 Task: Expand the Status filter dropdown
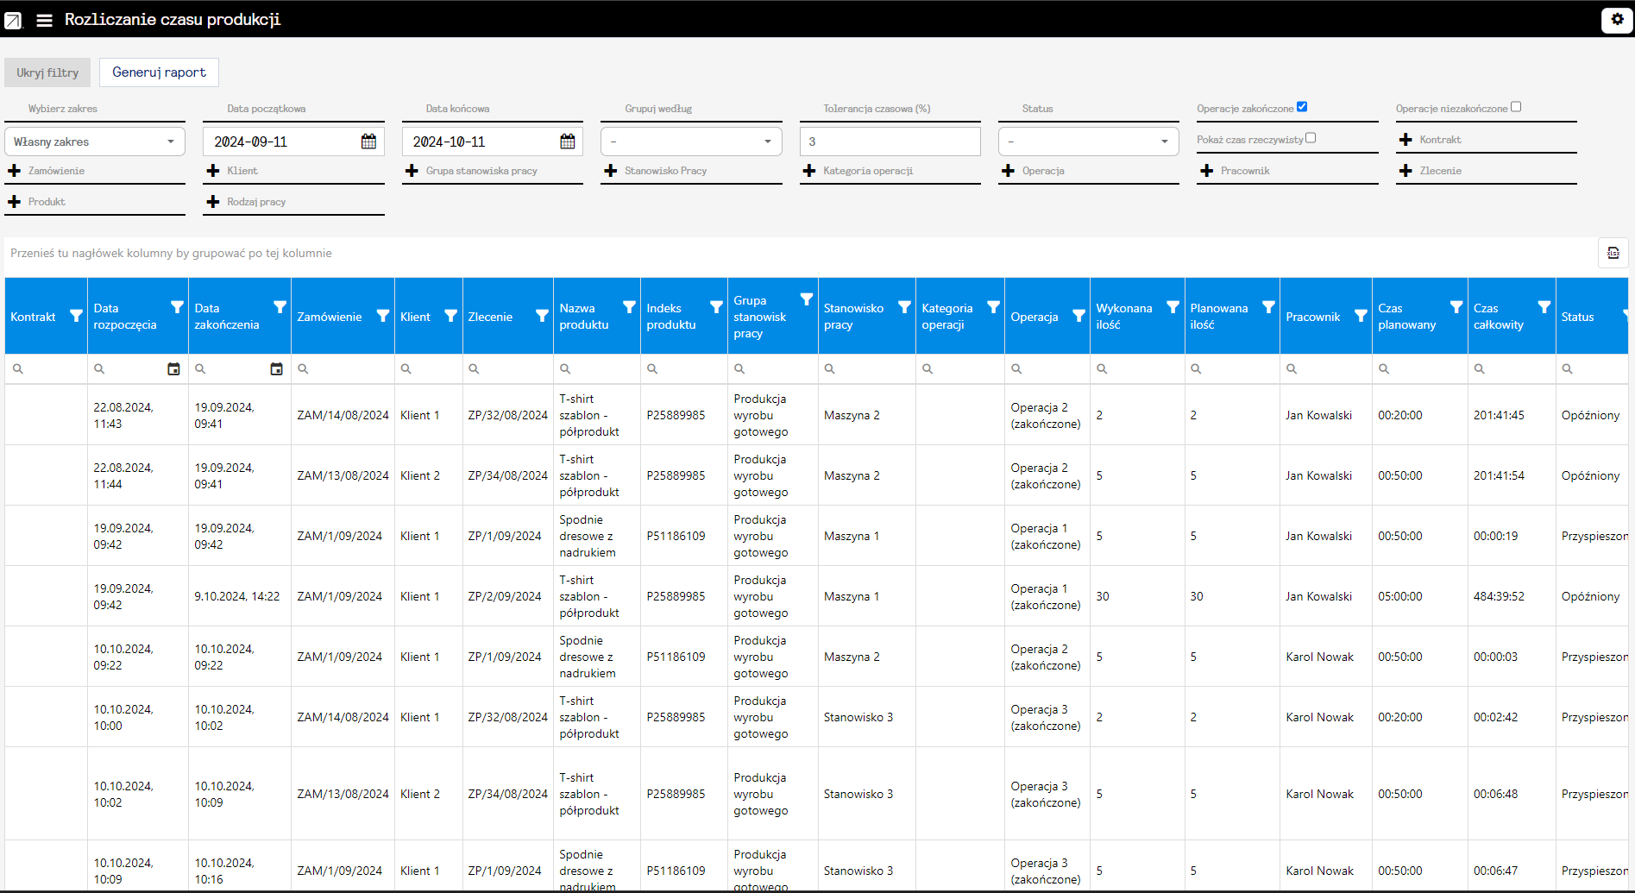pyautogui.click(x=1088, y=141)
